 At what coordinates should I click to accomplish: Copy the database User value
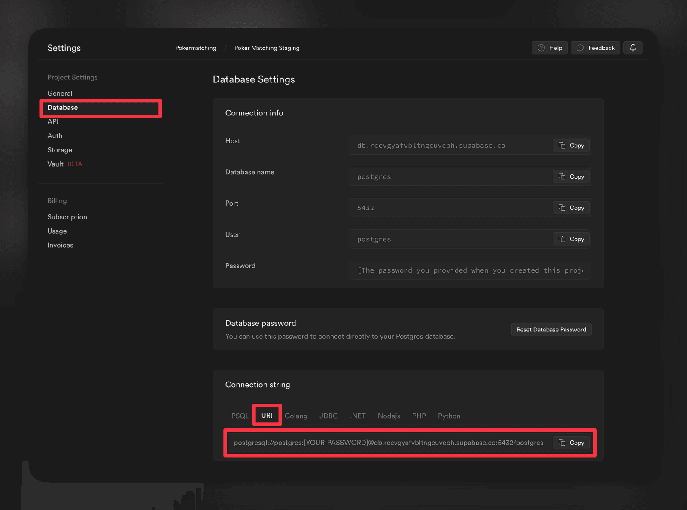tap(571, 239)
